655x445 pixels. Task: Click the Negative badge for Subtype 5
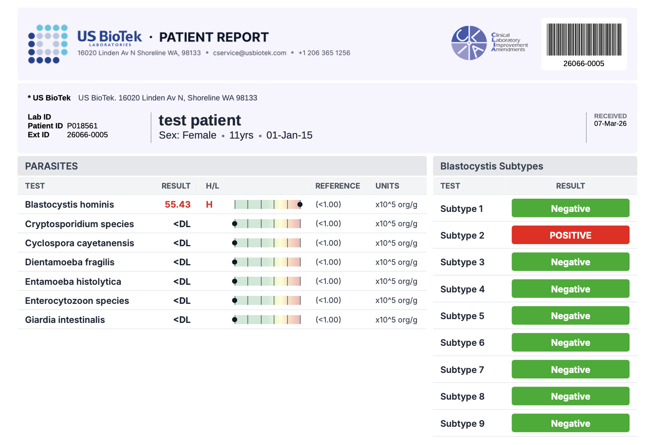(570, 316)
